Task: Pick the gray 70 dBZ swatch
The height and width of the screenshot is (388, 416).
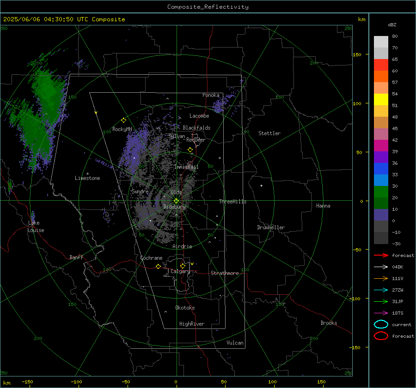Action: (x=381, y=53)
